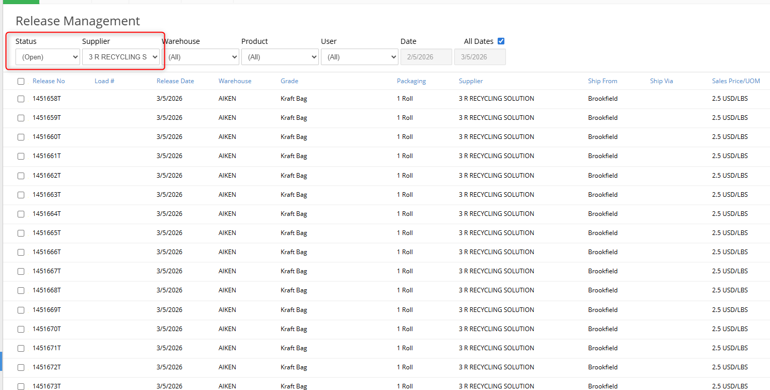Select the checkbox for release 1451664T
770x390 pixels.
tap(21, 214)
